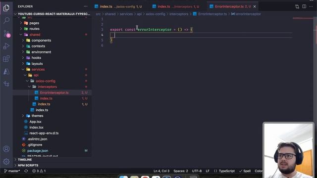Click the axios-config breadcrumb segment
317x178 pixels.
[x=156, y=14]
